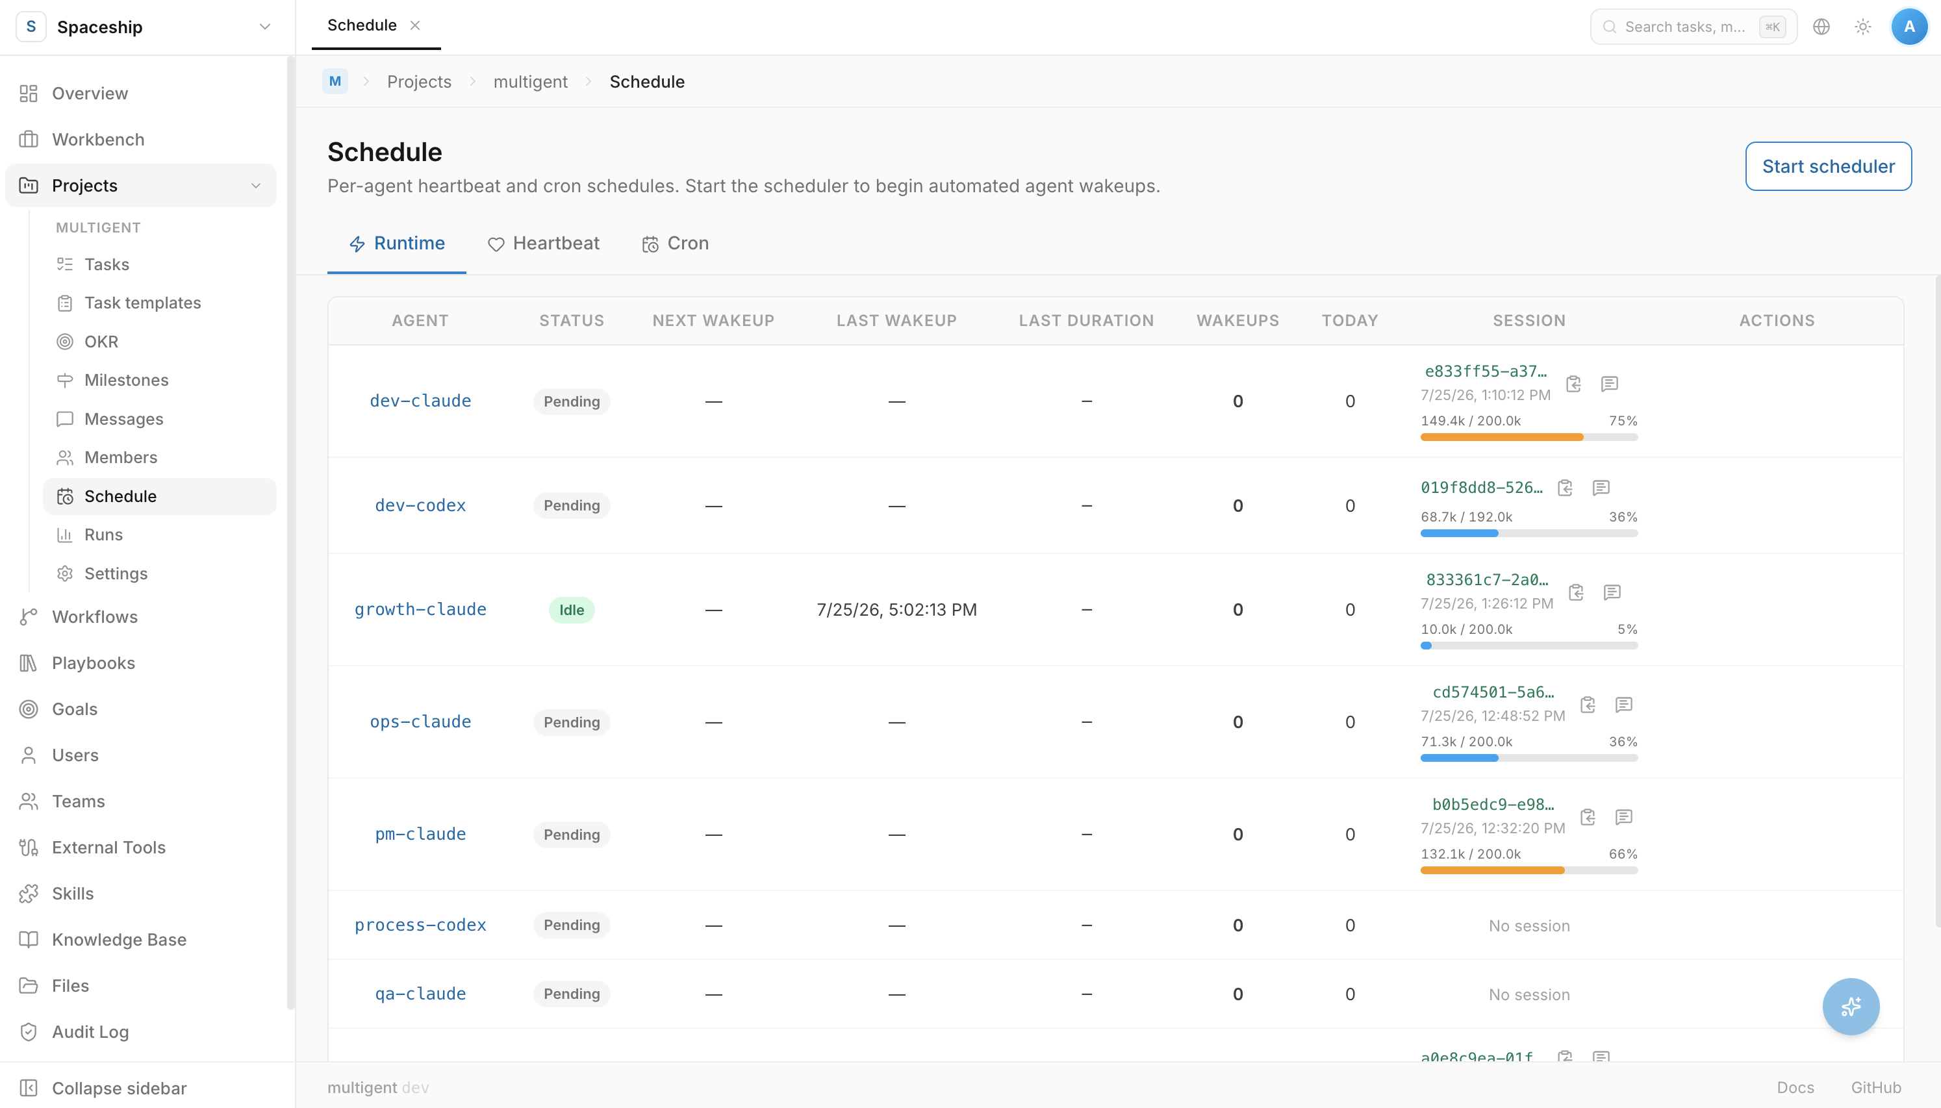Sort by the WAKEUPS column header
1941x1108 pixels.
(x=1237, y=320)
